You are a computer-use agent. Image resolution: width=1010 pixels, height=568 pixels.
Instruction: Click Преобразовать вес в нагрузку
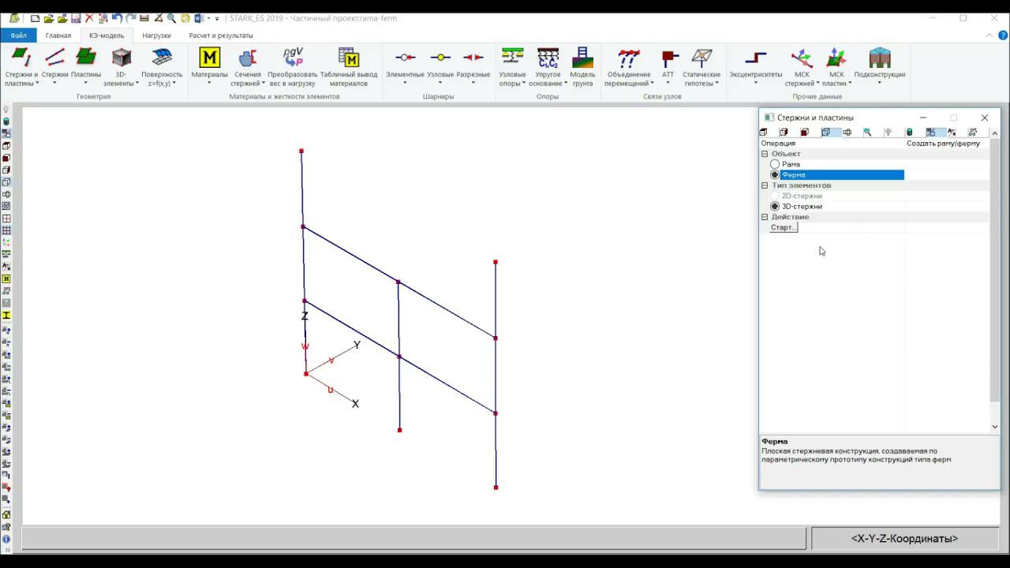pyautogui.click(x=292, y=67)
